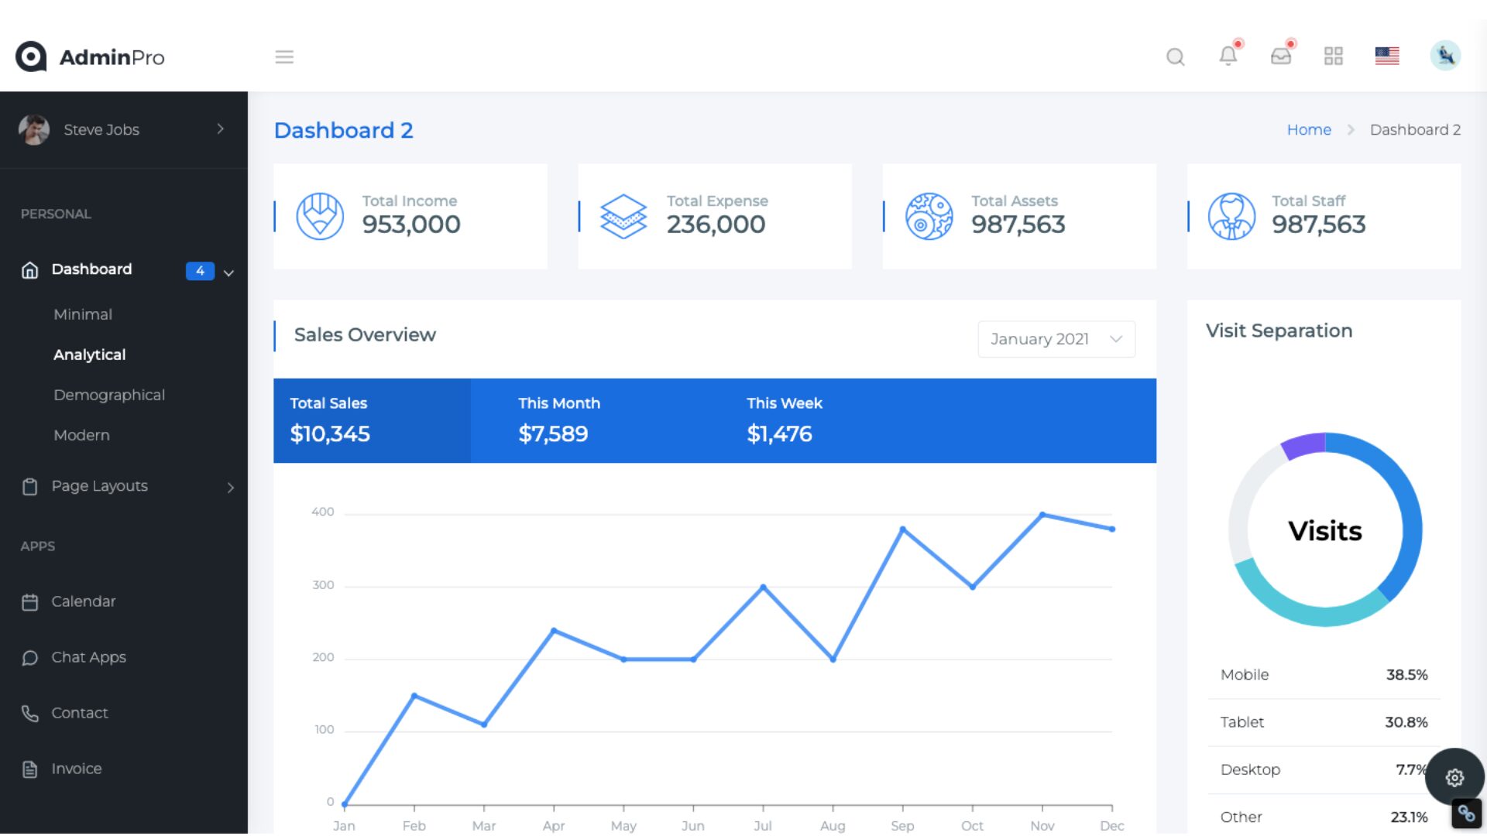Open the search icon in header
Screen dimensions: 1487x836
(1175, 57)
